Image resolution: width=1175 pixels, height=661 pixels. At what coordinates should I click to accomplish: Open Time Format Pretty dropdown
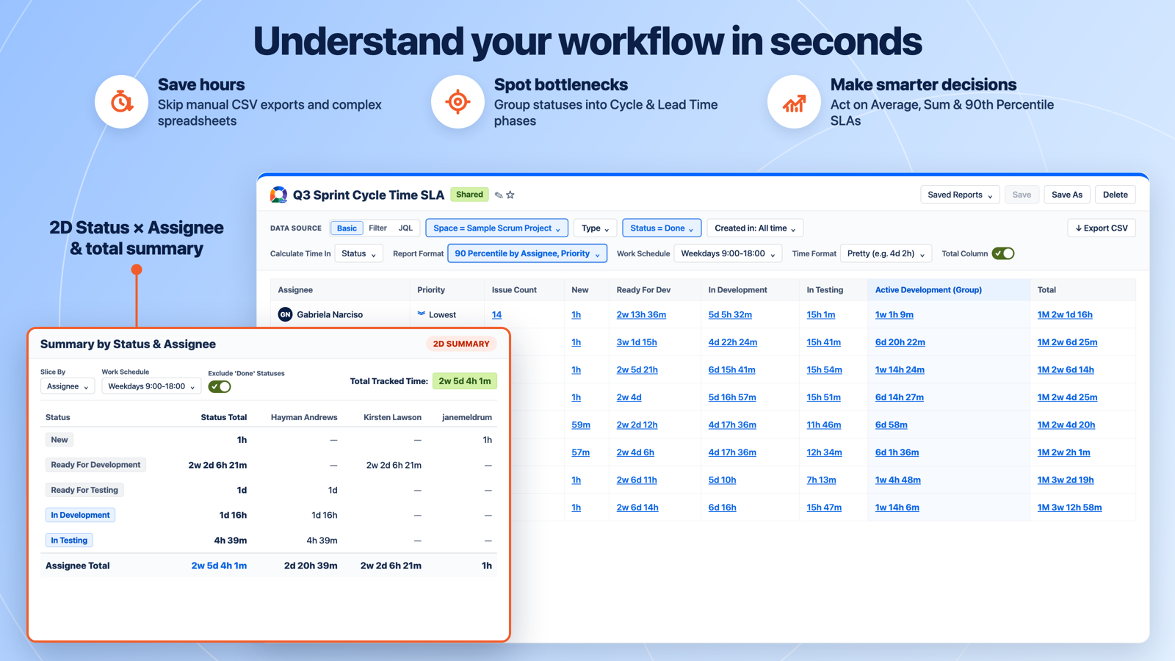point(886,253)
